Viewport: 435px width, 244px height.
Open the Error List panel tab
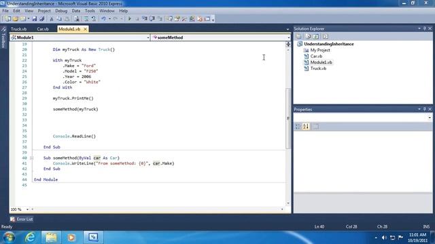pos(21,219)
